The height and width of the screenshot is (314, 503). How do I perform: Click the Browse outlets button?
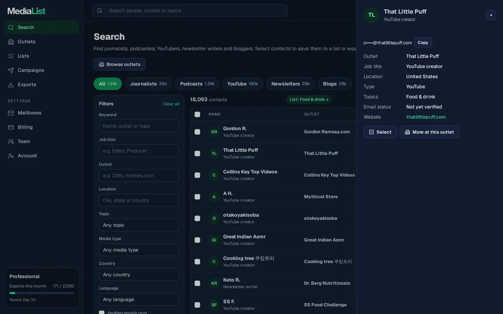119,64
